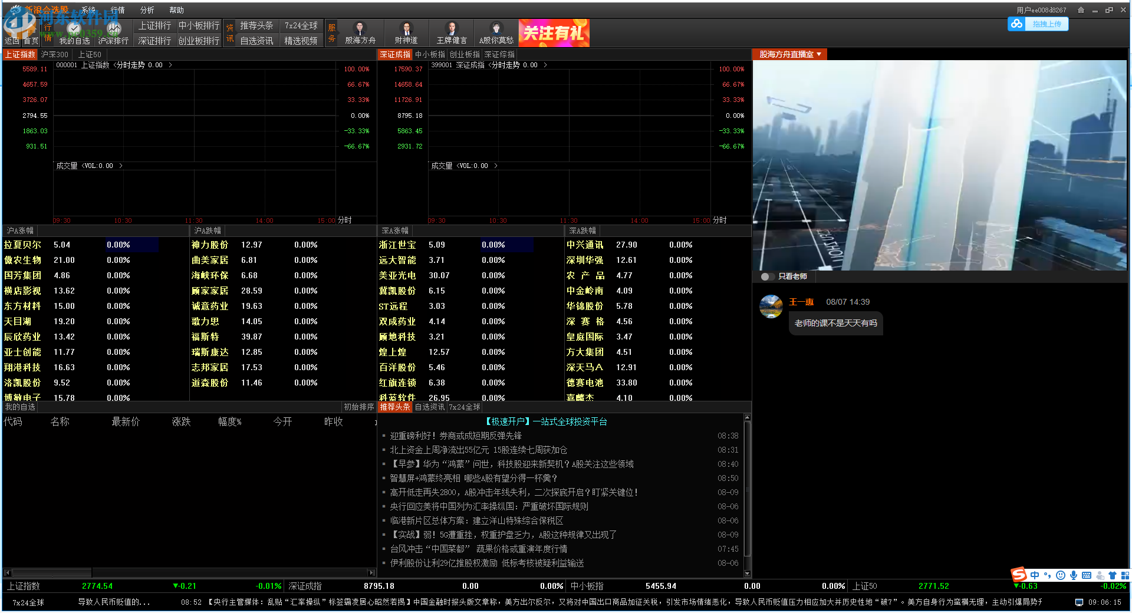Click the 上证排行 toolbar button
This screenshot has width=1132, height=613.
pyautogui.click(x=154, y=26)
